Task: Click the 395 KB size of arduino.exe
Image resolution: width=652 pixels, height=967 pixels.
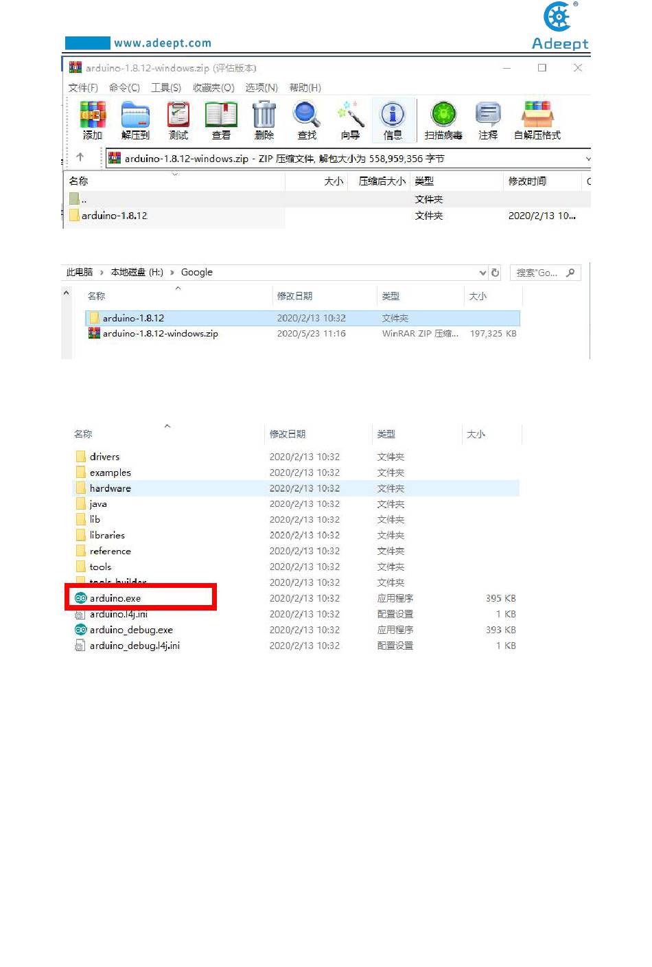Action: coord(501,598)
